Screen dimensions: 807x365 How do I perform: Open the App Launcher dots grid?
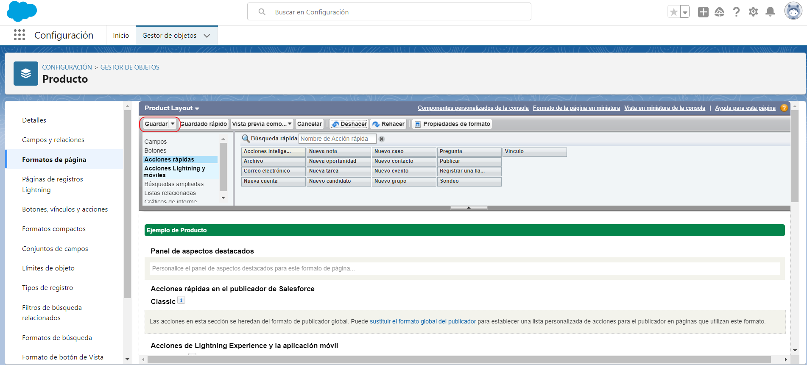[x=20, y=35]
